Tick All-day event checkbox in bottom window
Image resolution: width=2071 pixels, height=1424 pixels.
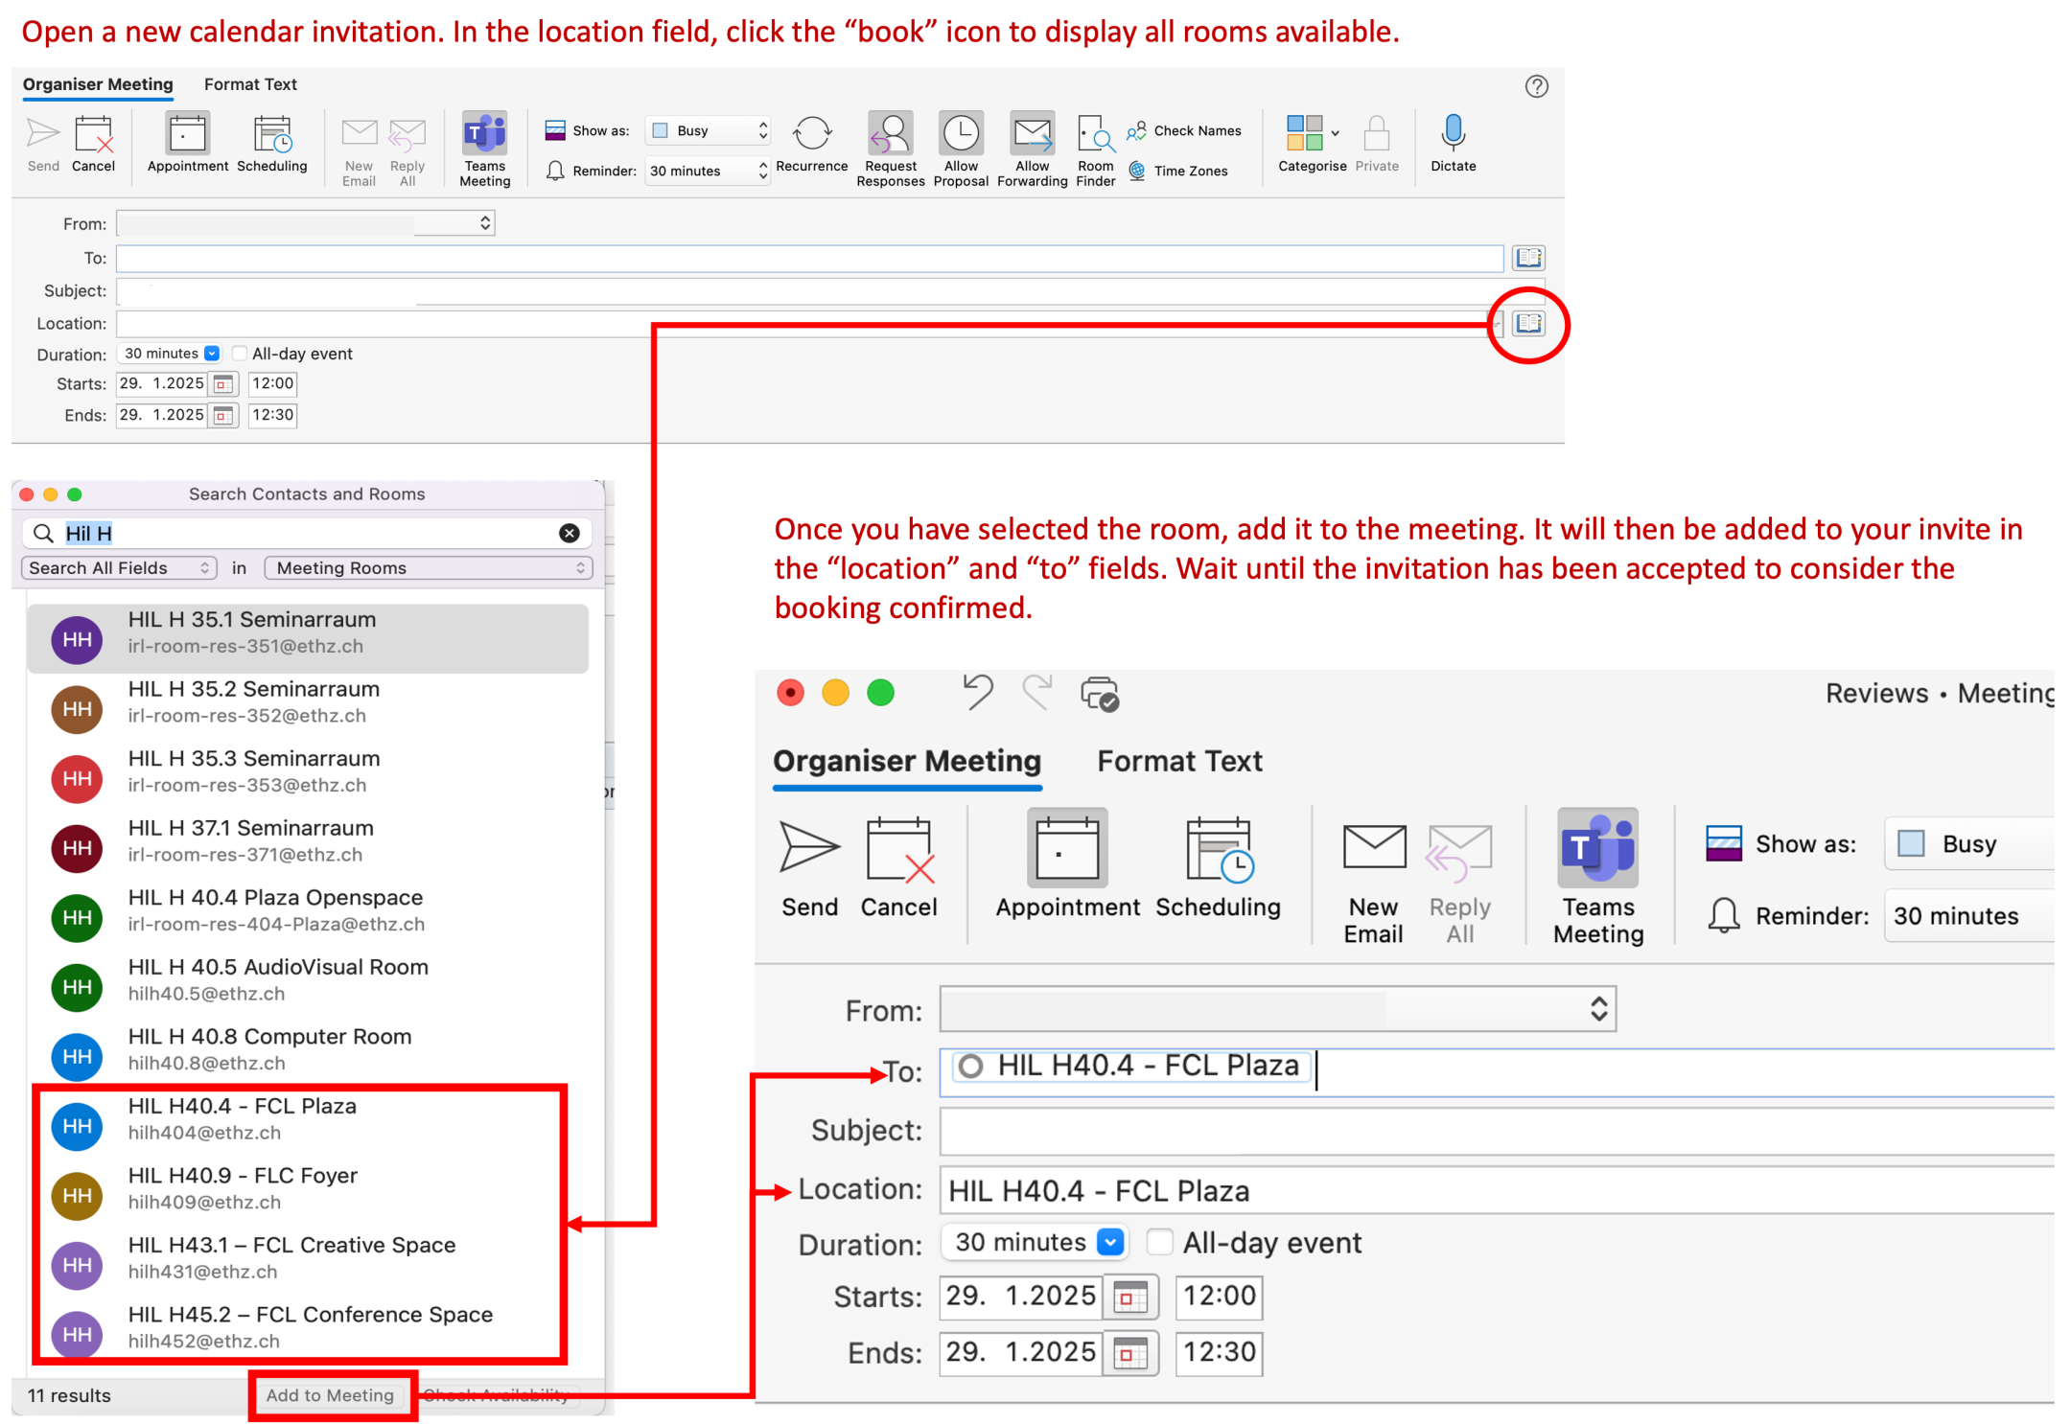1160,1242
